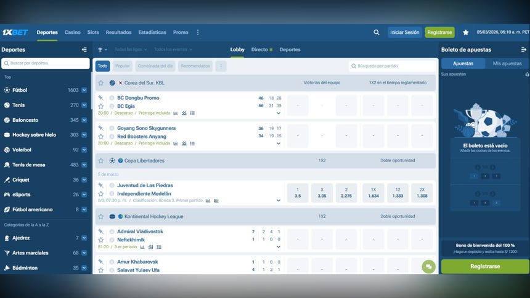Click Iniciar Sesión button
Image resolution: width=530 pixels, height=298 pixels.
[x=405, y=33]
